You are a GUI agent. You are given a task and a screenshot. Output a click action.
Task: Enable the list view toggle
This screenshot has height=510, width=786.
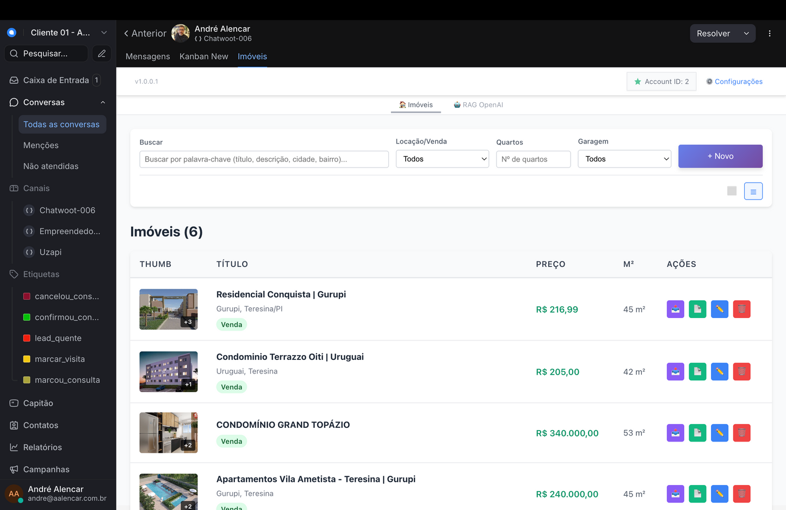click(753, 191)
